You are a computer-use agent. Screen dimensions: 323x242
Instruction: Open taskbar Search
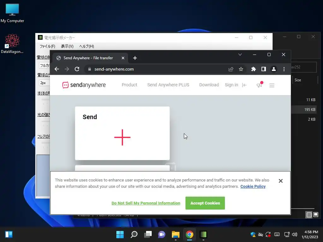(134, 234)
